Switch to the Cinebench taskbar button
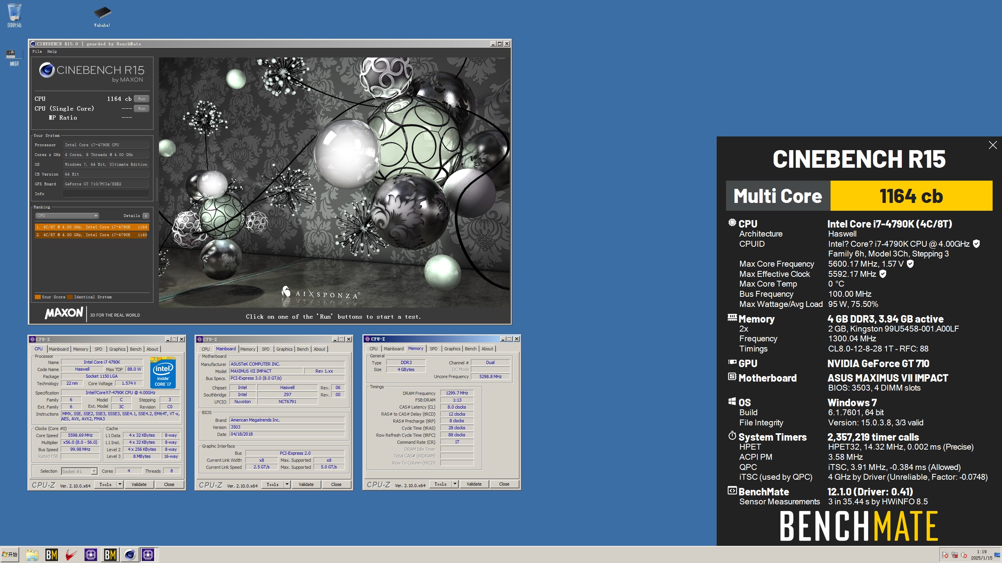The width and height of the screenshot is (1002, 563). (x=130, y=554)
